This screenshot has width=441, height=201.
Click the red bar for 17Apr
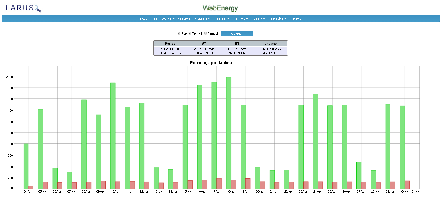(219, 183)
